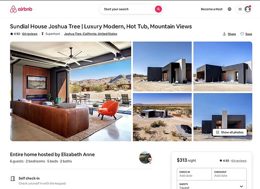Open the Checkout date field
This screenshot has height=189, width=260.
[229, 174]
